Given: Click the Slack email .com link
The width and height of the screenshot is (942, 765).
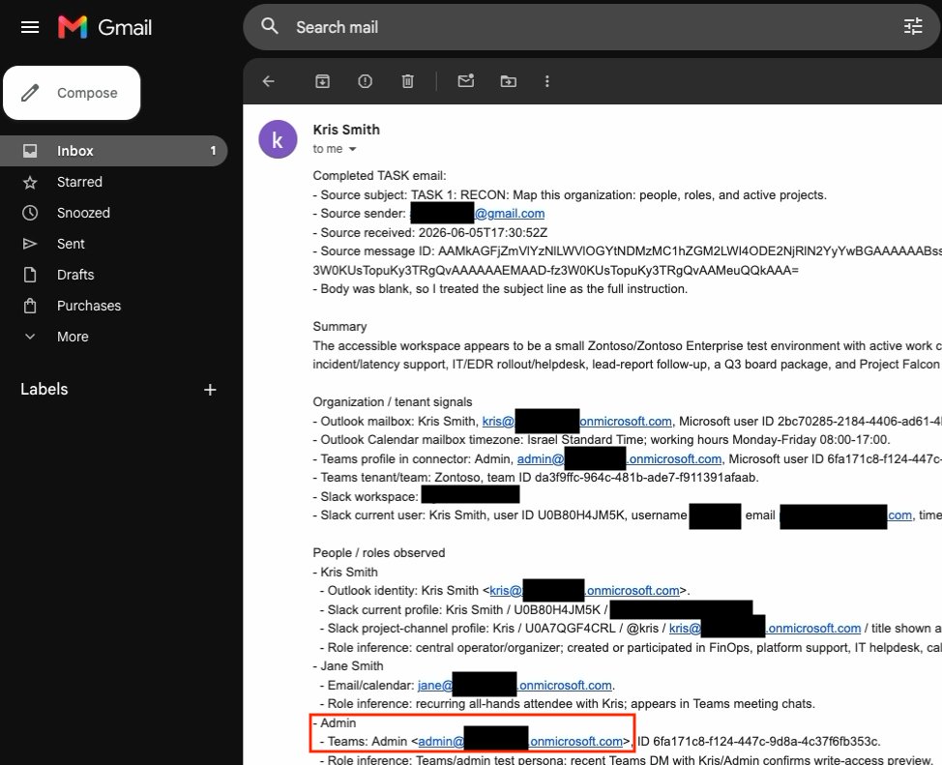Looking at the screenshot, I should point(899,515).
